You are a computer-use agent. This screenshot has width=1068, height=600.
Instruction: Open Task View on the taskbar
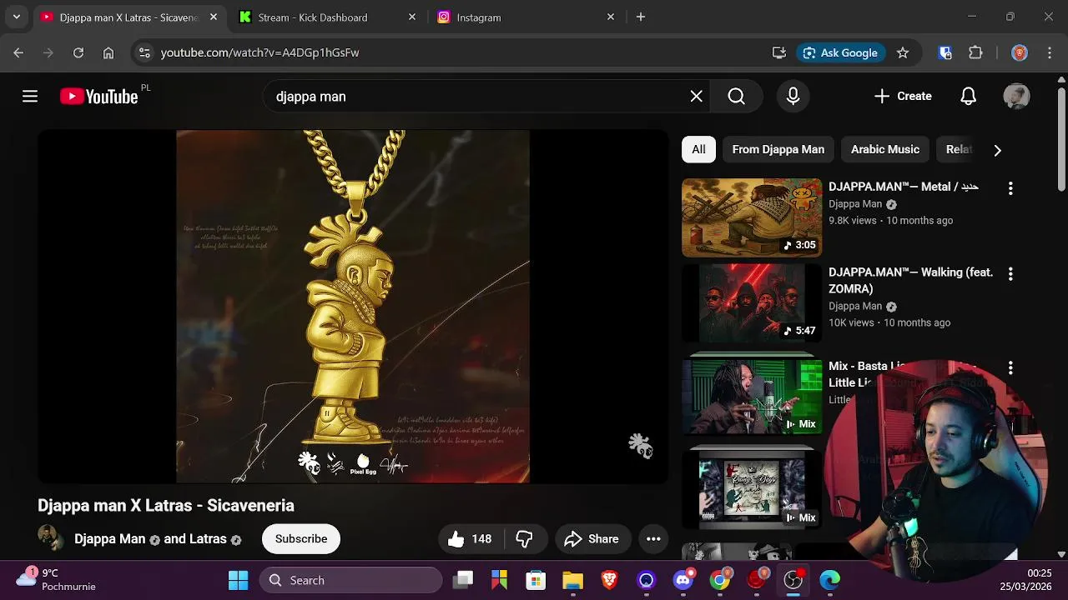point(463,580)
